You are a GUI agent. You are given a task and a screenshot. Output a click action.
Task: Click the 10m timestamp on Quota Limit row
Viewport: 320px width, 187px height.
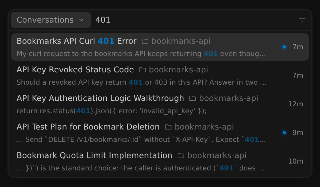(295, 161)
